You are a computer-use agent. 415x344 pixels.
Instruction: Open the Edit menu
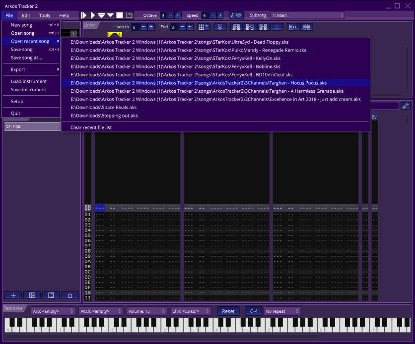click(26, 15)
